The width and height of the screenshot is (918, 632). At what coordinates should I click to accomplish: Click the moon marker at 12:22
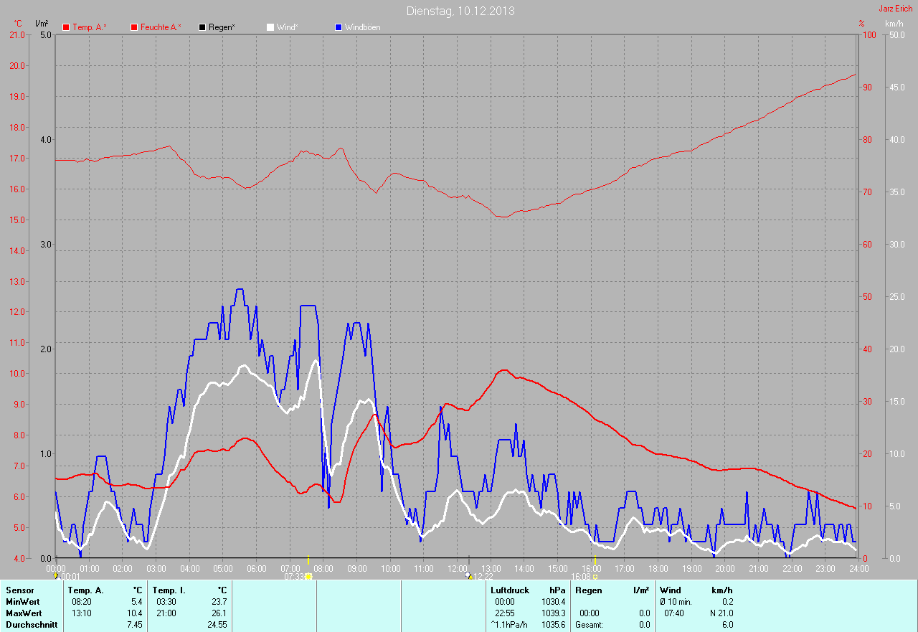pyautogui.click(x=469, y=575)
